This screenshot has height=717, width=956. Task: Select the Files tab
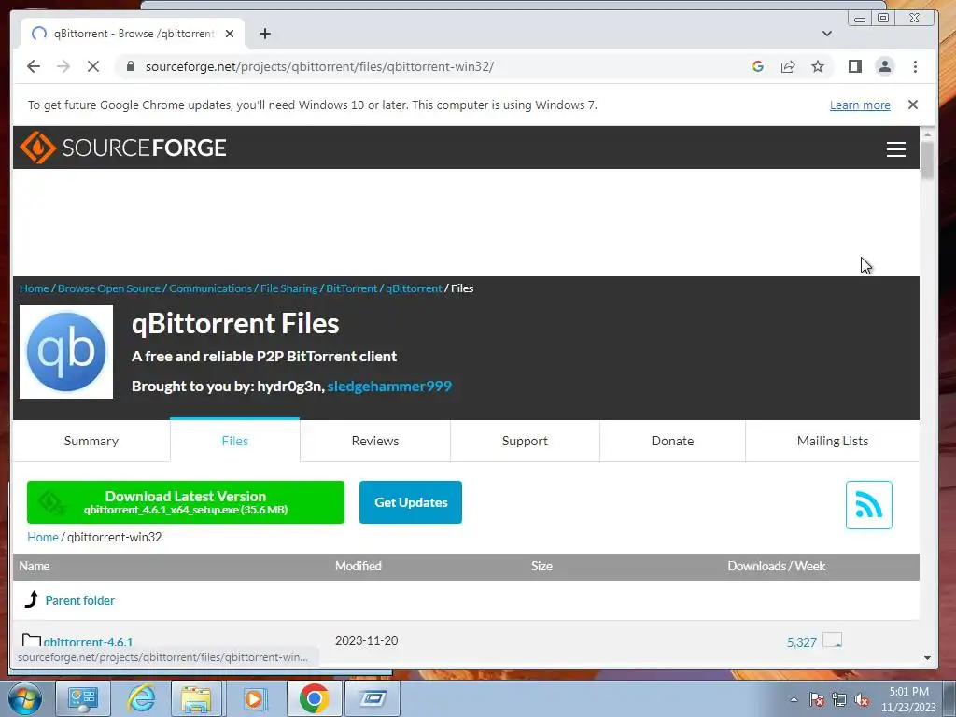pos(234,441)
